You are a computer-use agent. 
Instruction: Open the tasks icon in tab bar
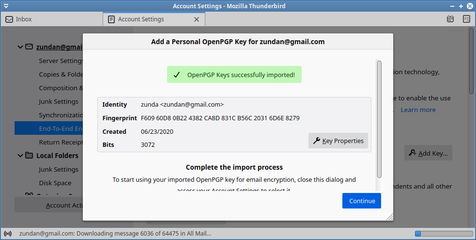pos(467,19)
